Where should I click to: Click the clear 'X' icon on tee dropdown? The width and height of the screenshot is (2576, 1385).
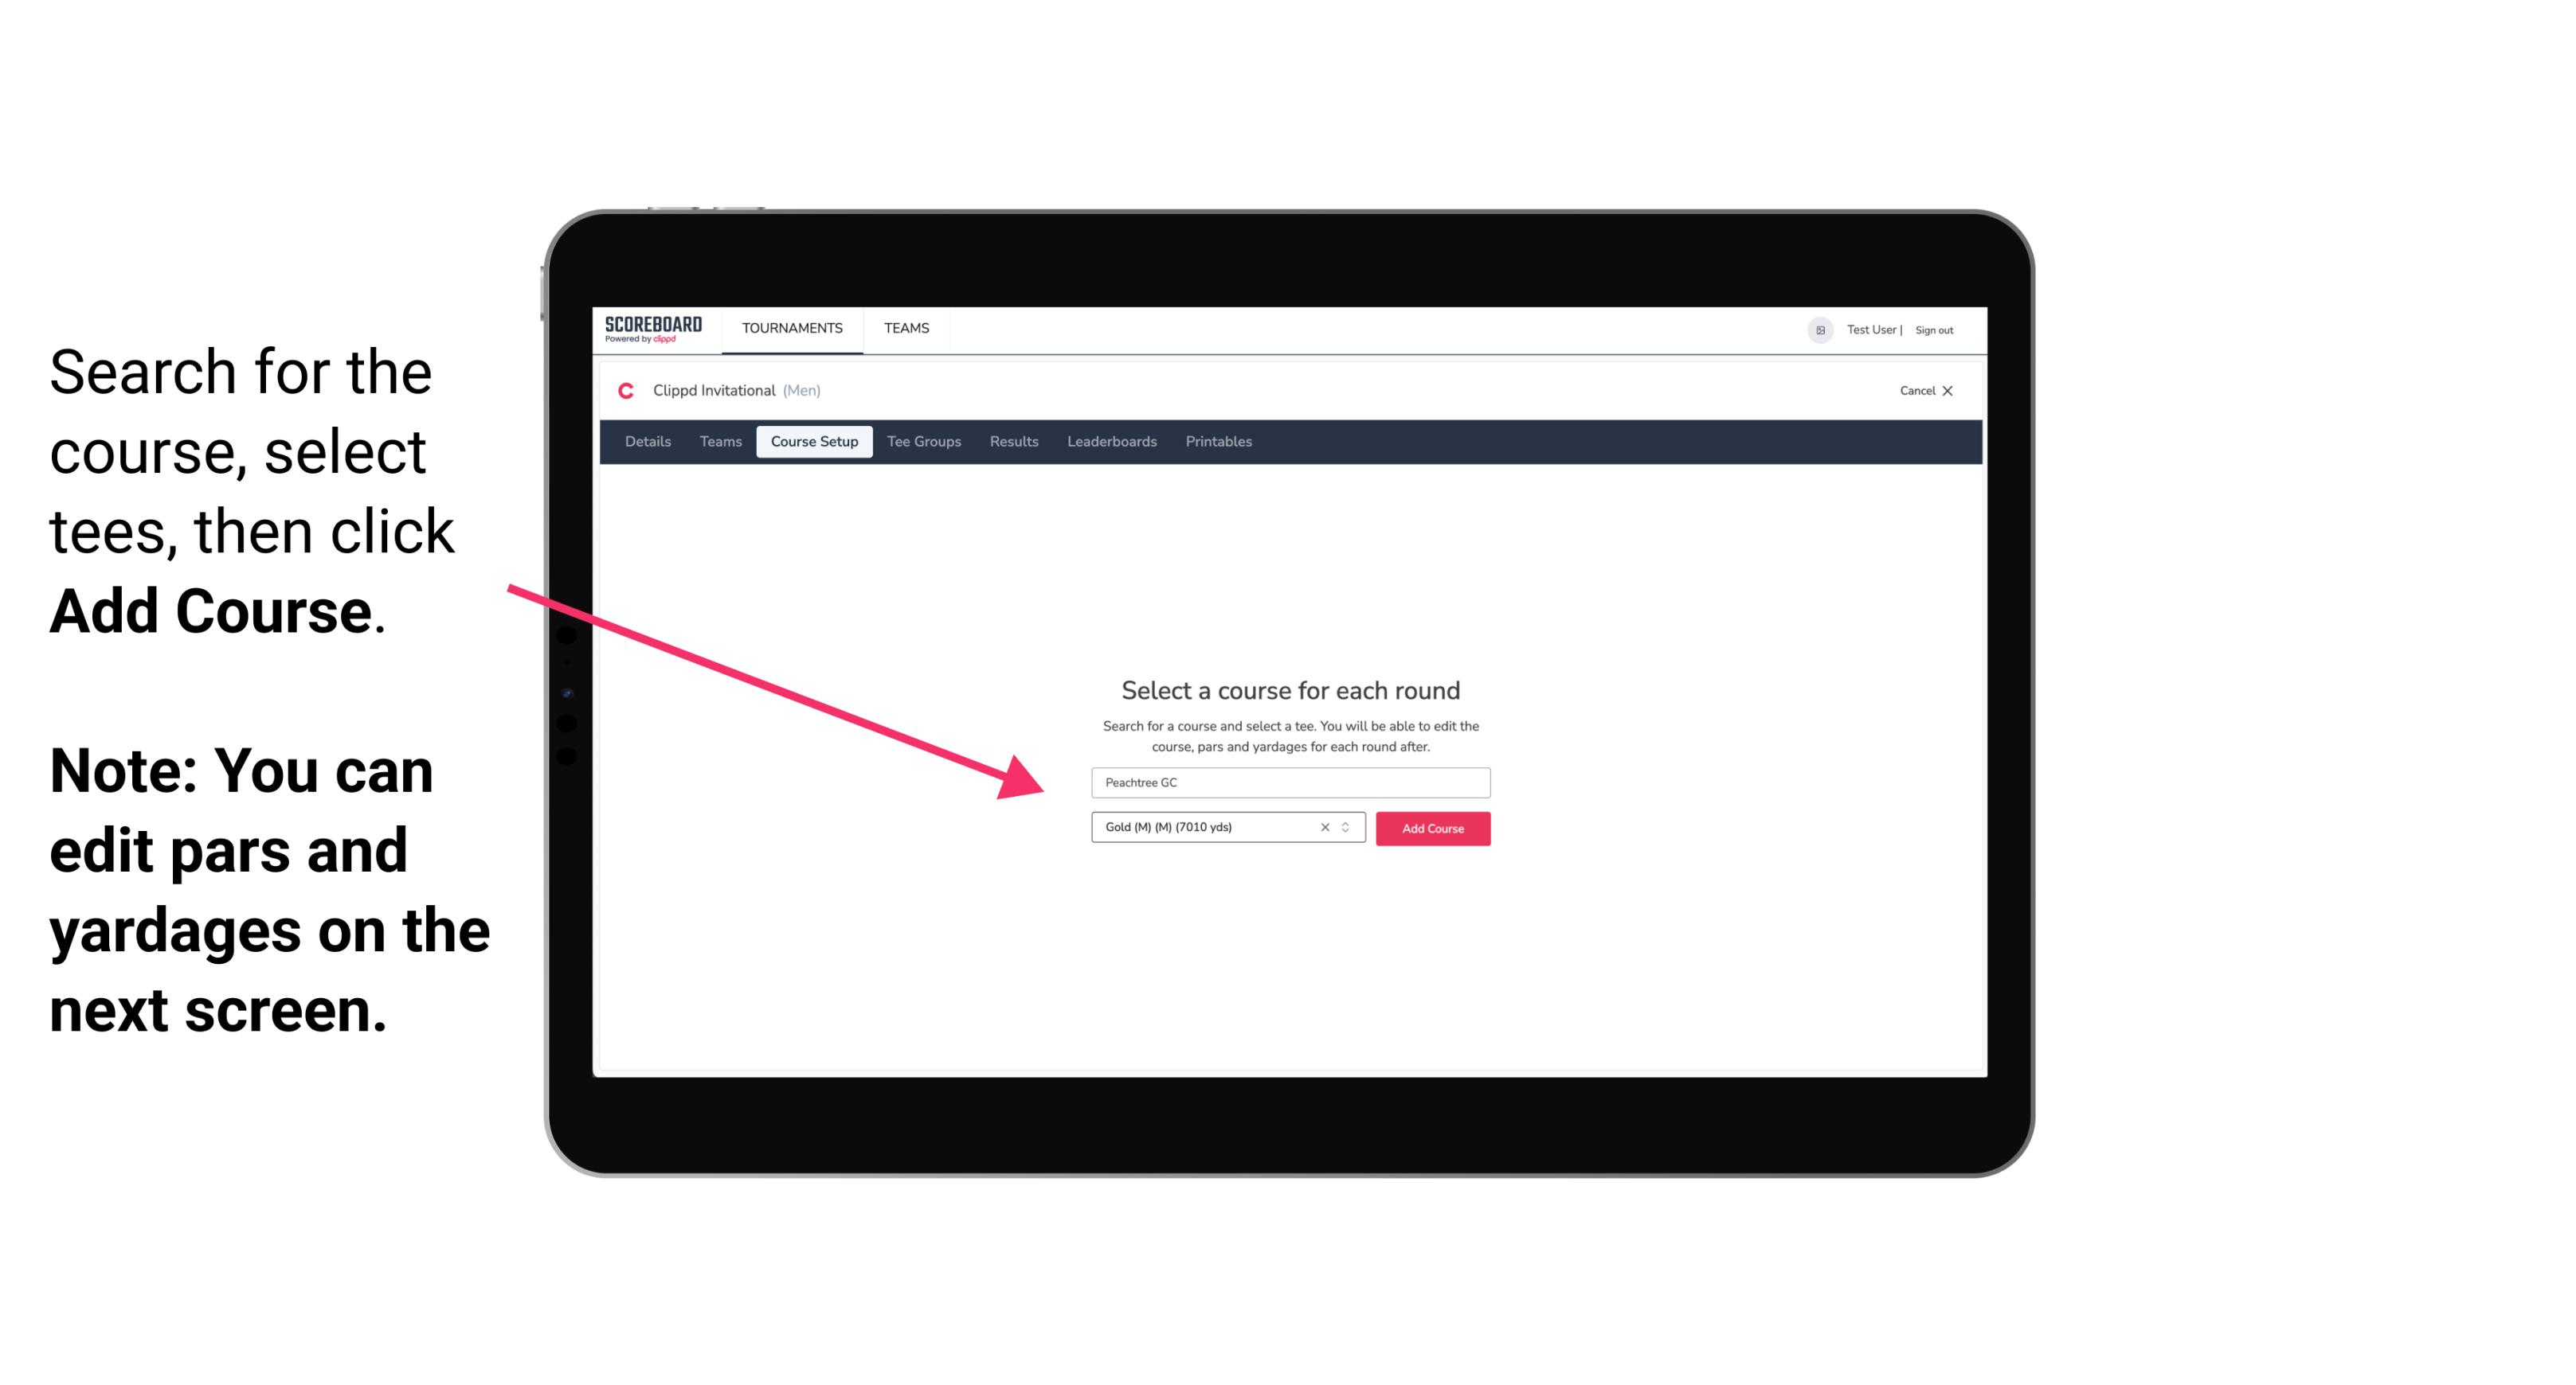pyautogui.click(x=1324, y=827)
